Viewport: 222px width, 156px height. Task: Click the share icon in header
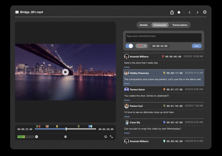(x=172, y=12)
